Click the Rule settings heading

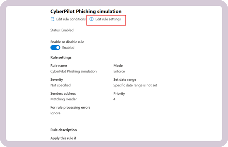click(61, 58)
